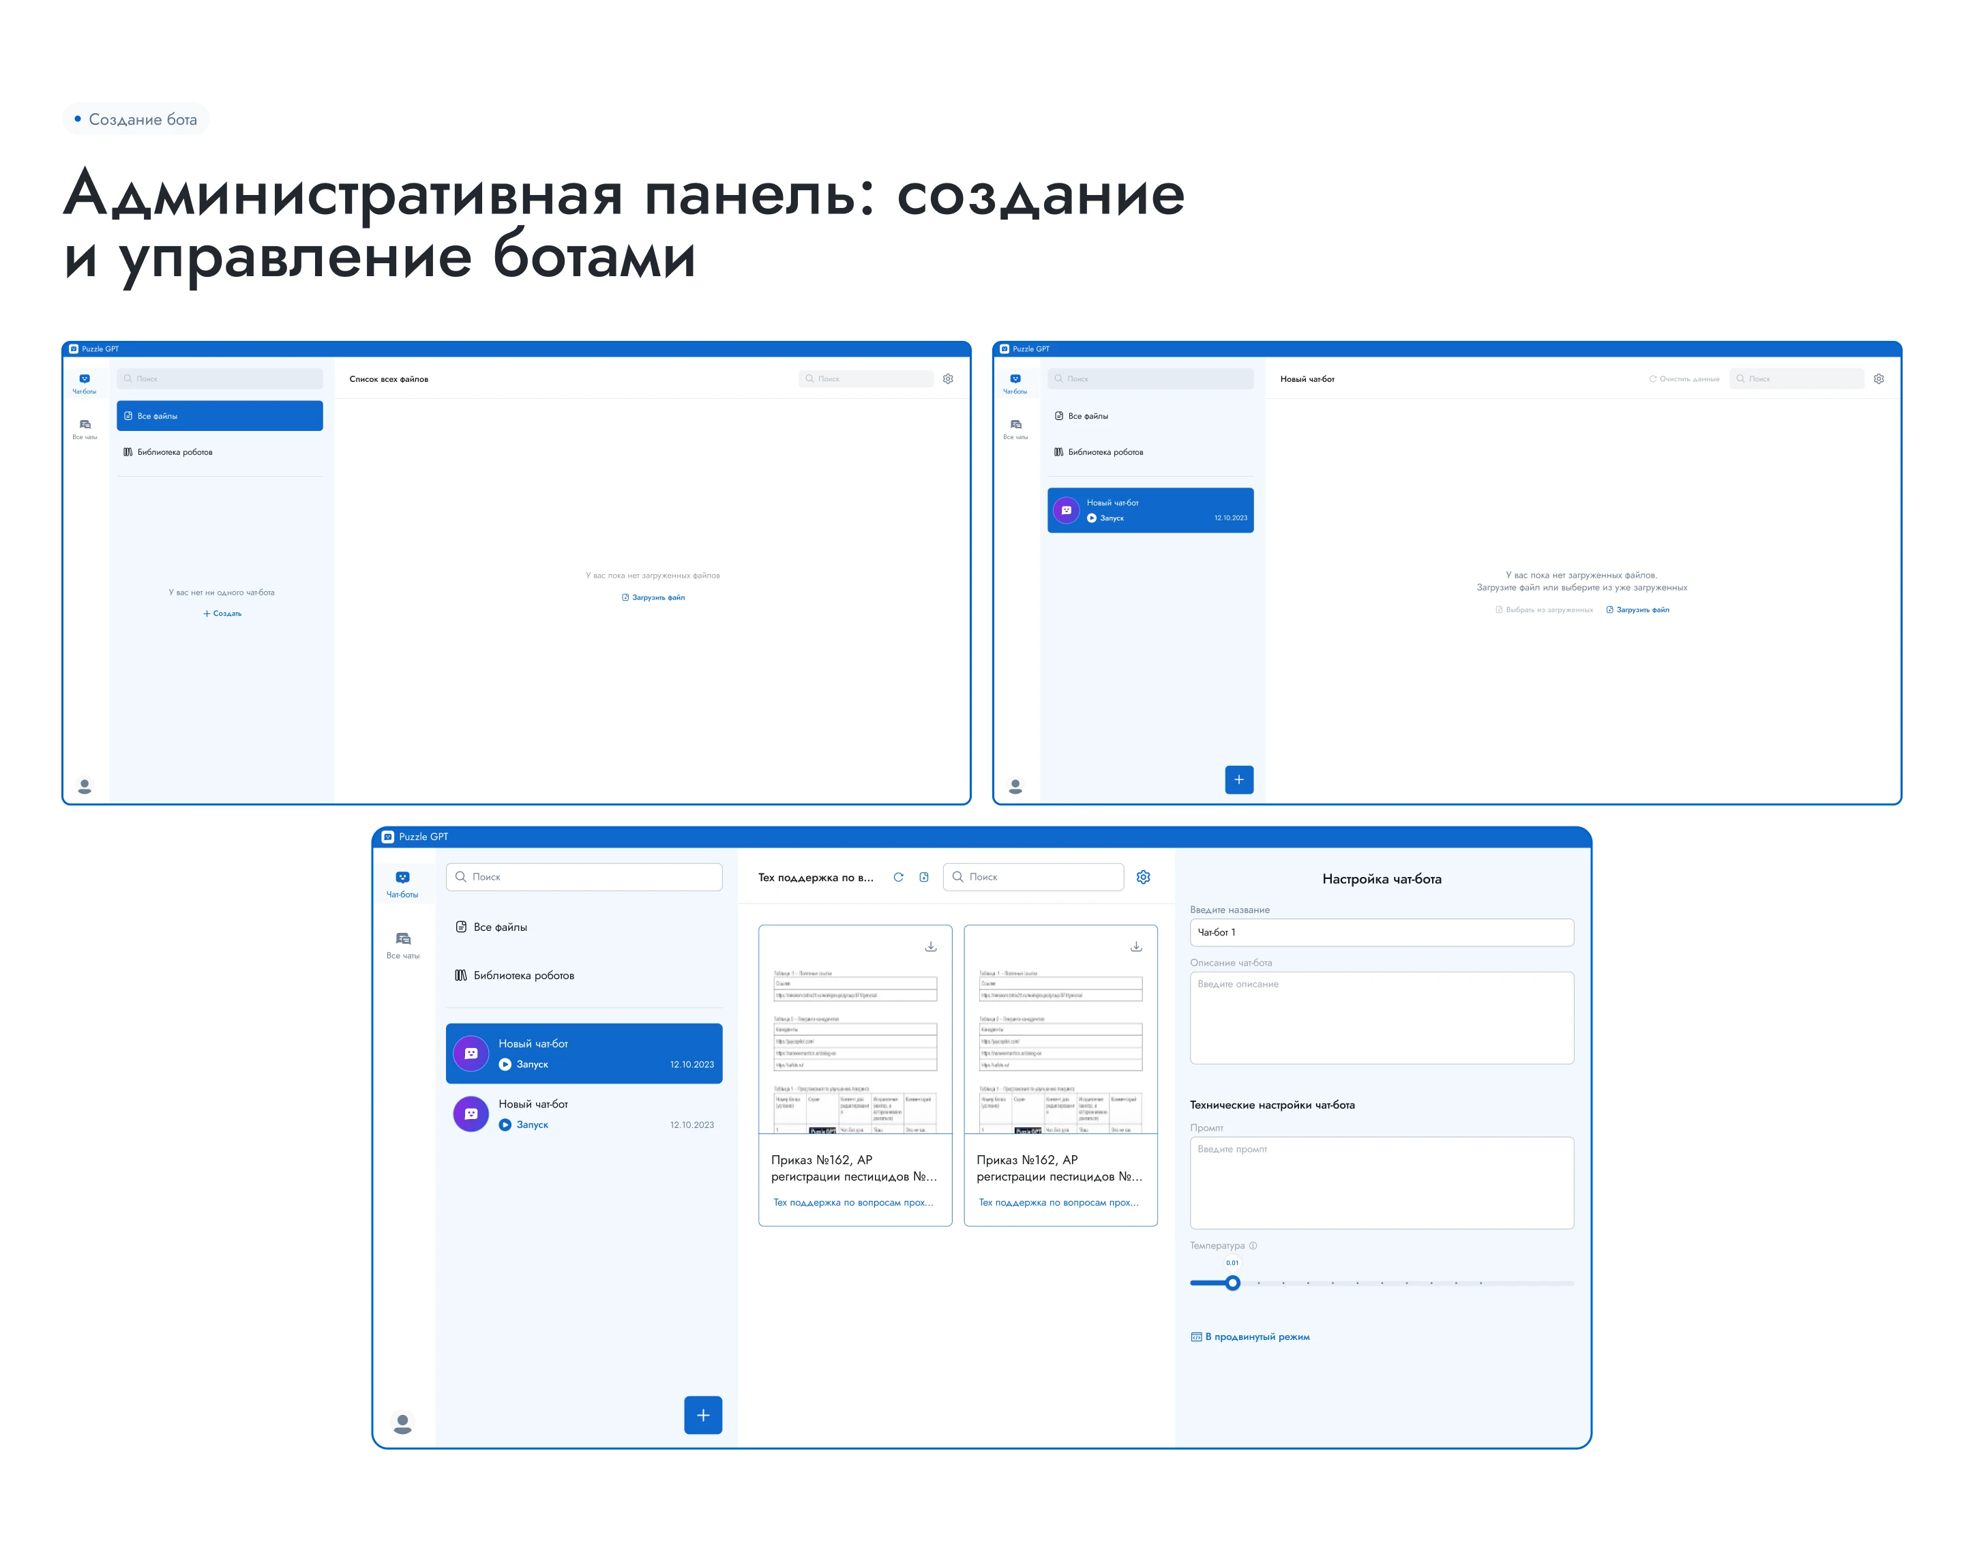Open the profile icon in the bottom corner
1964x1552 pixels.
tap(404, 1420)
